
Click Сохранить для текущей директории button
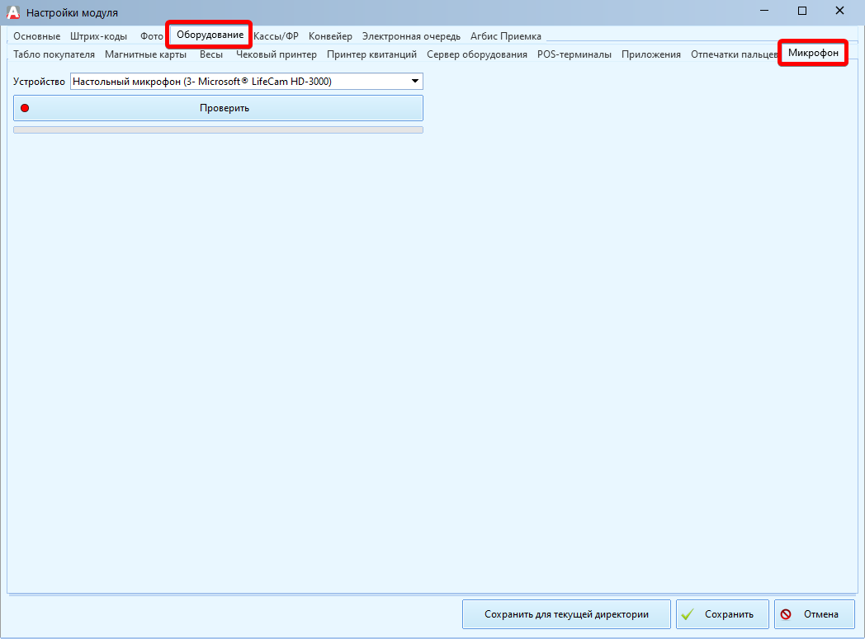[x=566, y=614]
